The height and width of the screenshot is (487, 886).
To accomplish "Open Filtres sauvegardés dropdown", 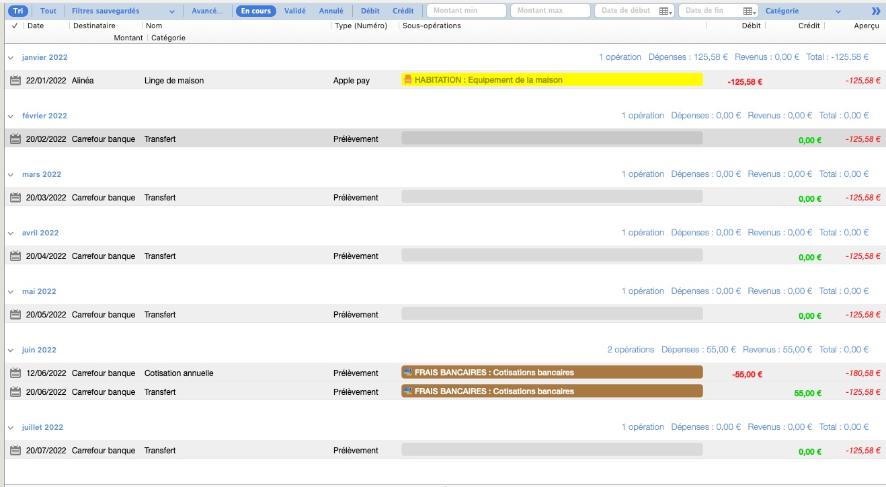I will (x=123, y=11).
